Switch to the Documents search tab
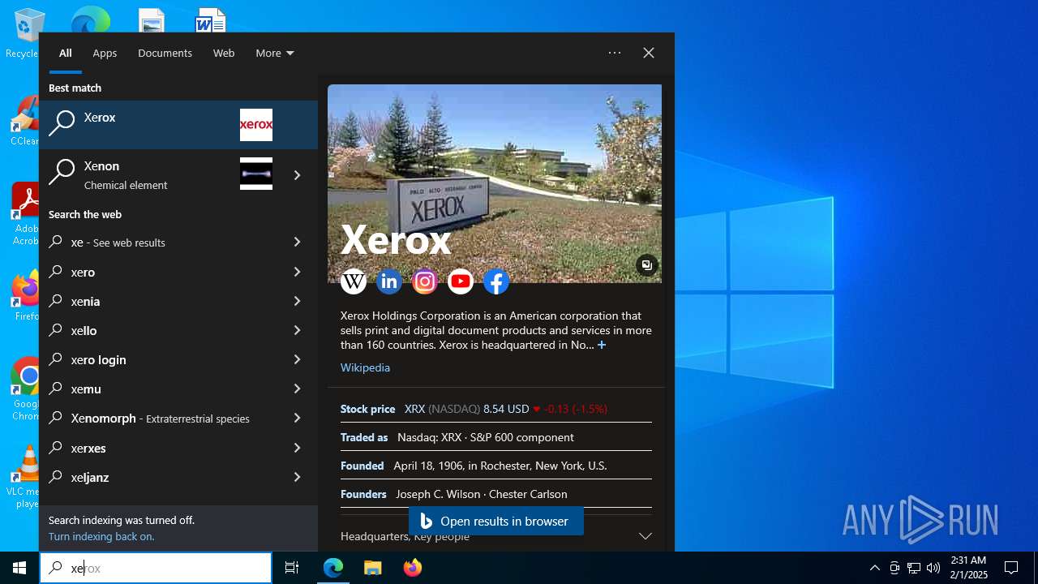 (165, 53)
